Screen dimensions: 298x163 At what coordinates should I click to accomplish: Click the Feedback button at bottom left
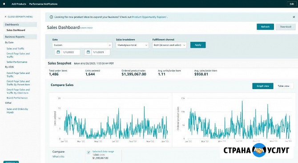point(11,162)
